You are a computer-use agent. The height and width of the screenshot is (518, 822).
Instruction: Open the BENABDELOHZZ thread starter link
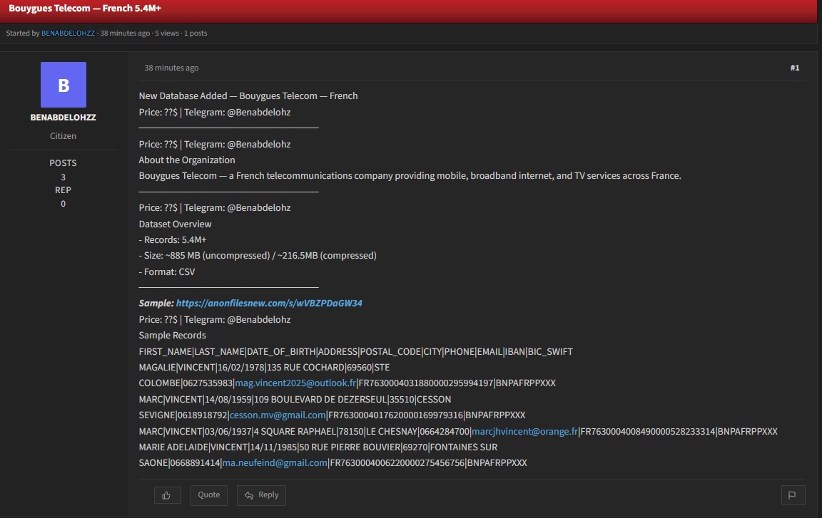pos(68,33)
